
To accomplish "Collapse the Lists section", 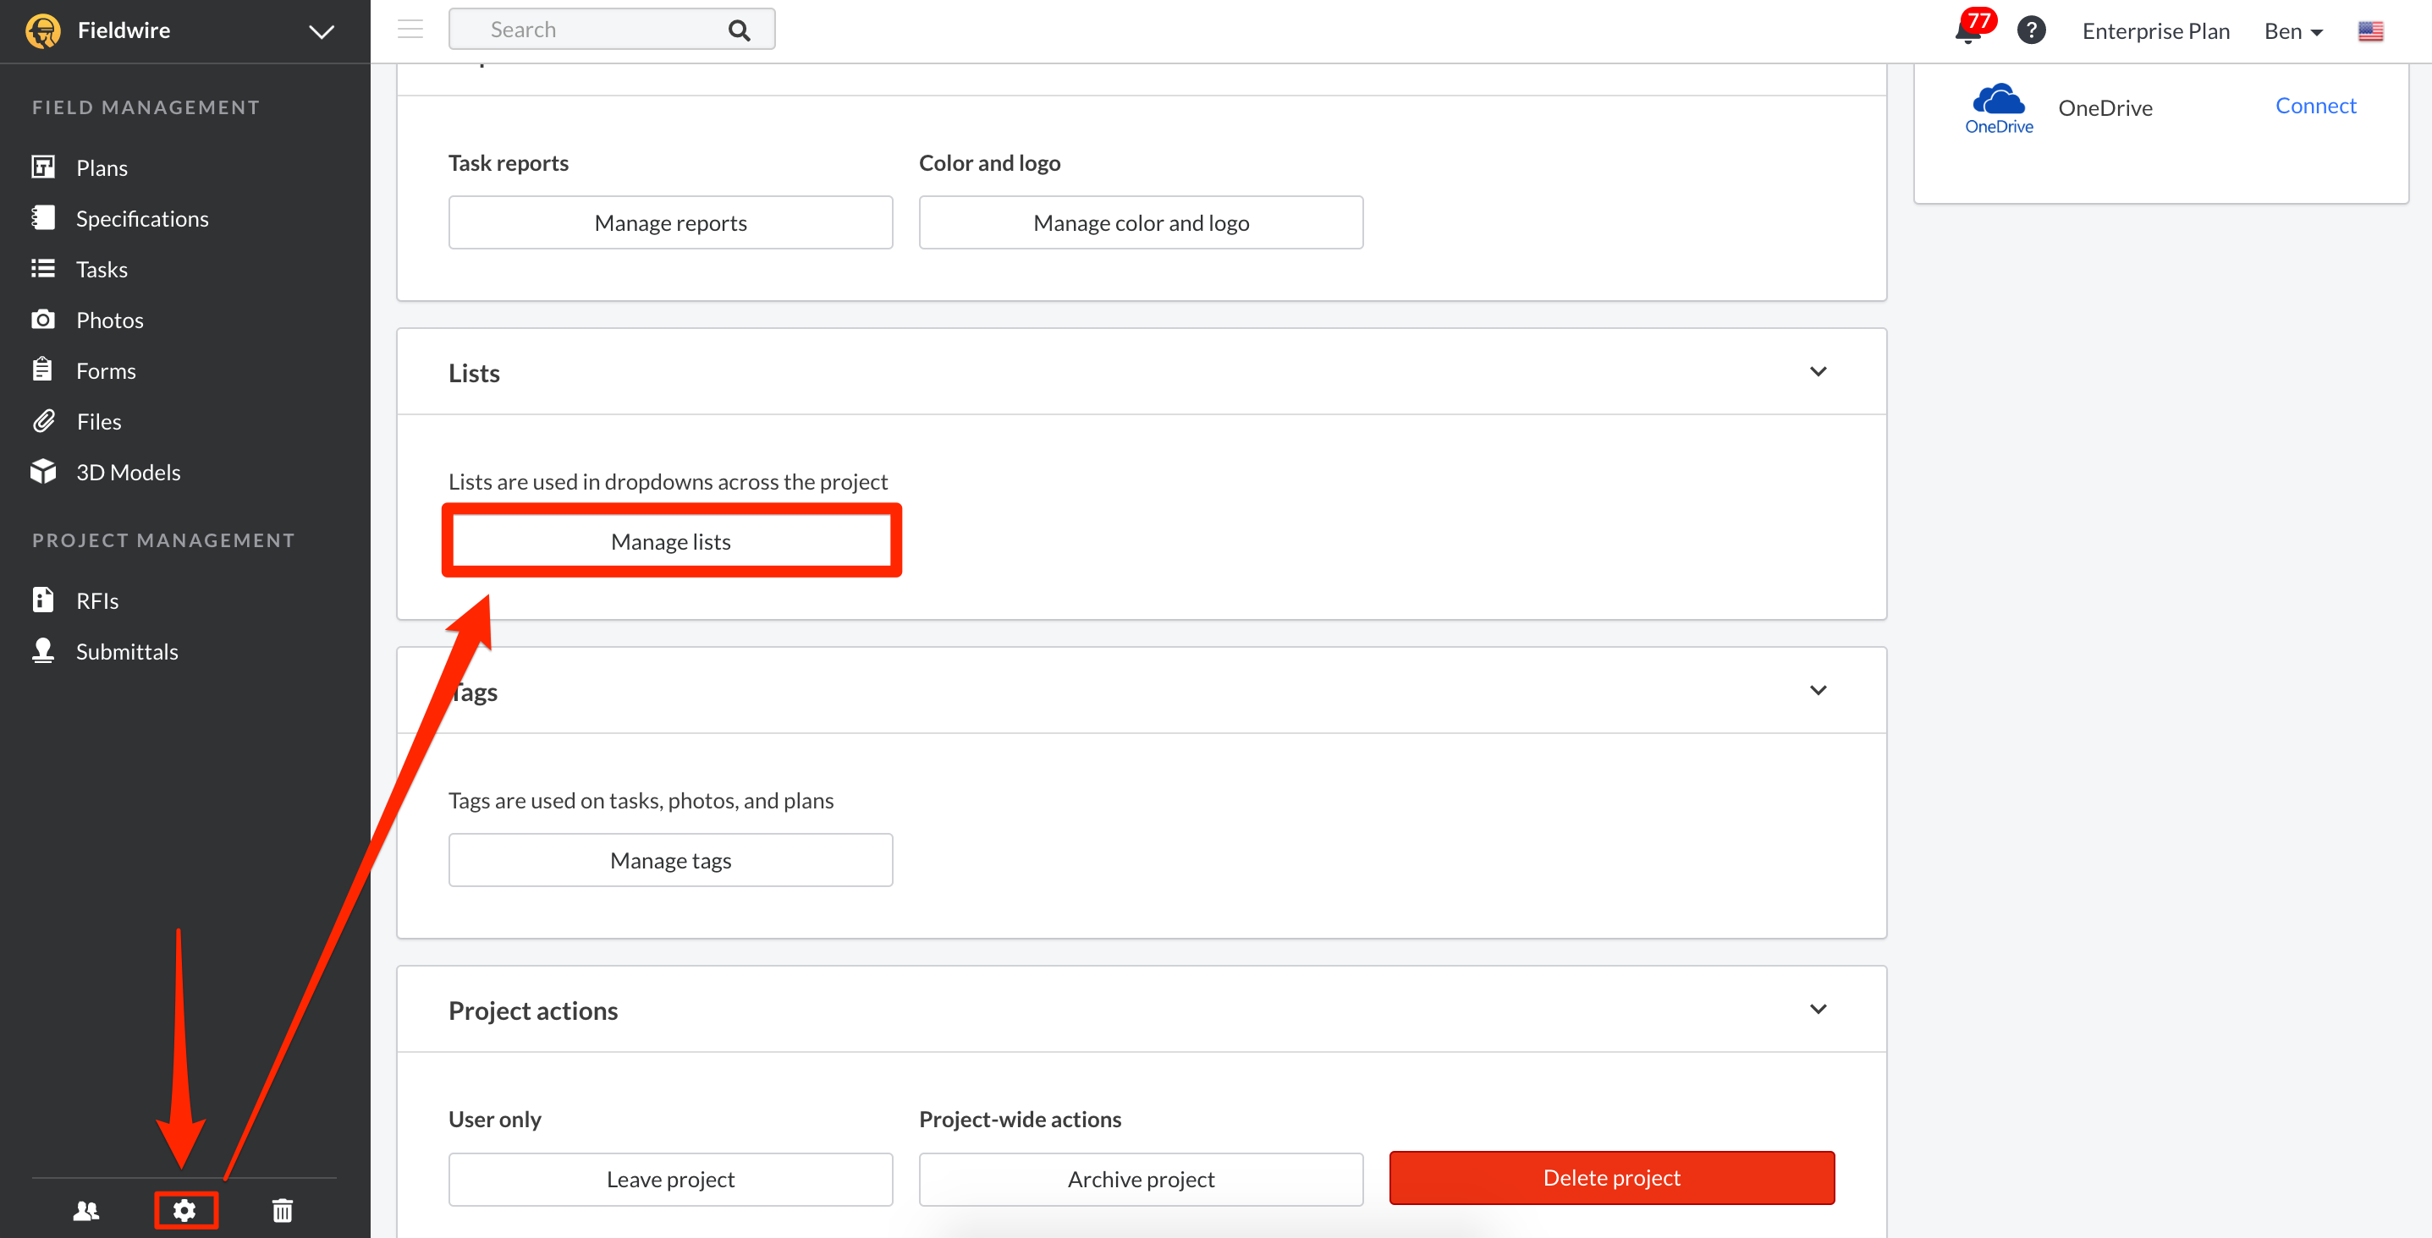I will (1818, 371).
